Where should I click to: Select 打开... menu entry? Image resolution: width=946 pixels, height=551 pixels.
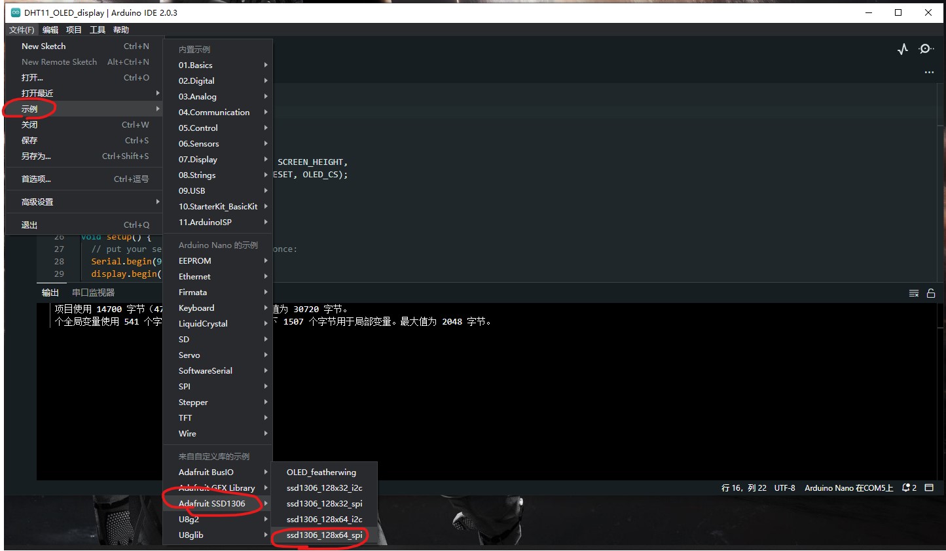(x=84, y=78)
